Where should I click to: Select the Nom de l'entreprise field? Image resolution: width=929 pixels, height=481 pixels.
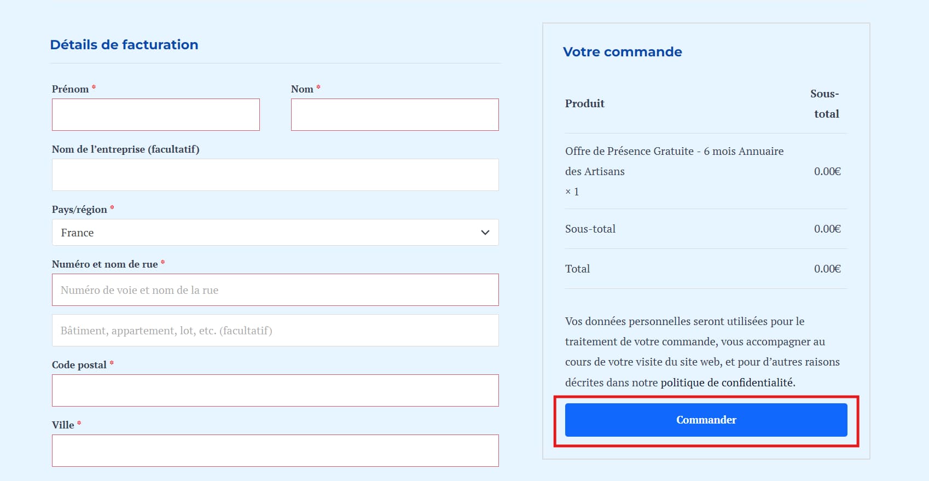[275, 175]
